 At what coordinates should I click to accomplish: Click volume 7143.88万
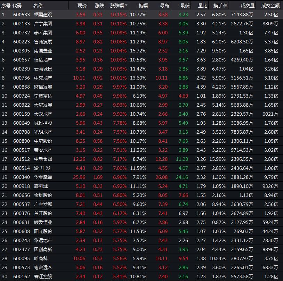tap(242, 15)
